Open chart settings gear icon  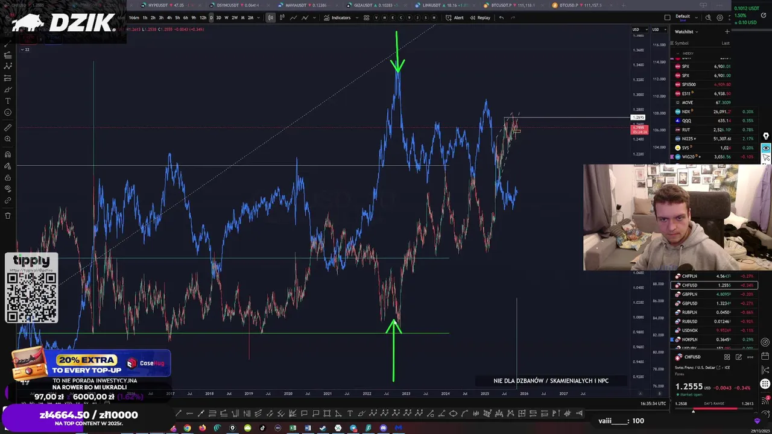tap(720, 17)
